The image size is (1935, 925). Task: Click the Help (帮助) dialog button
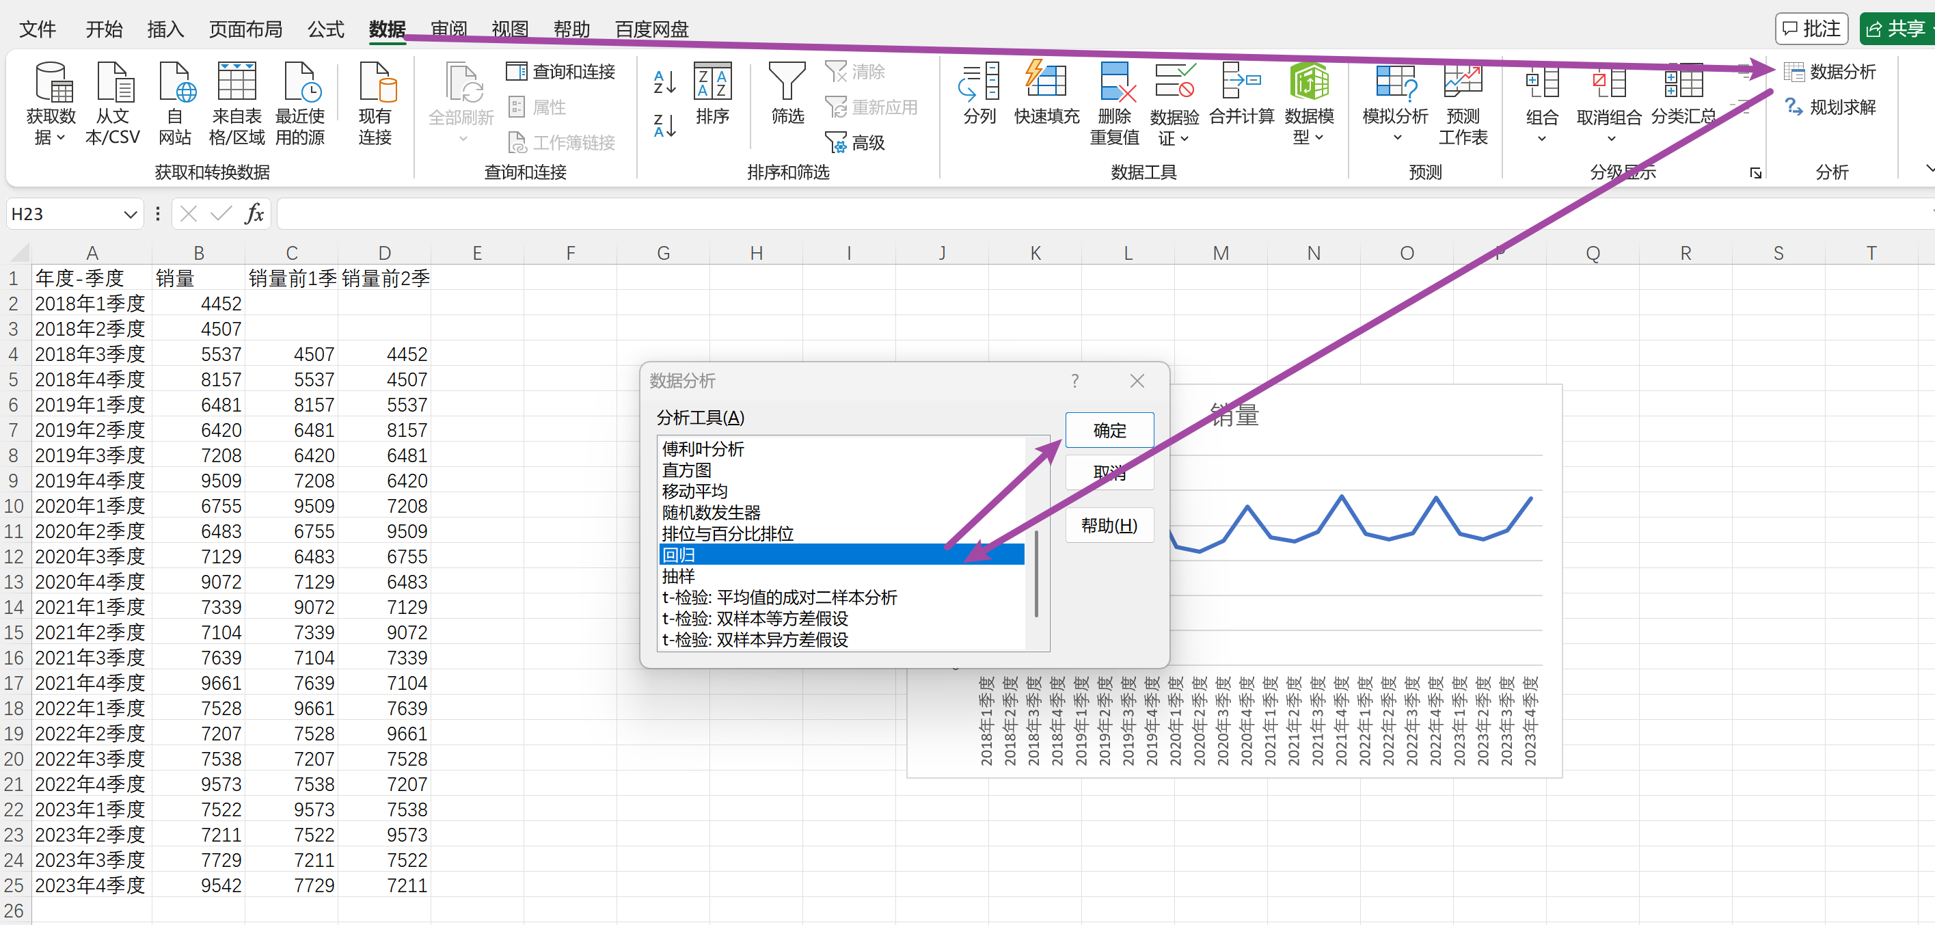click(1109, 525)
